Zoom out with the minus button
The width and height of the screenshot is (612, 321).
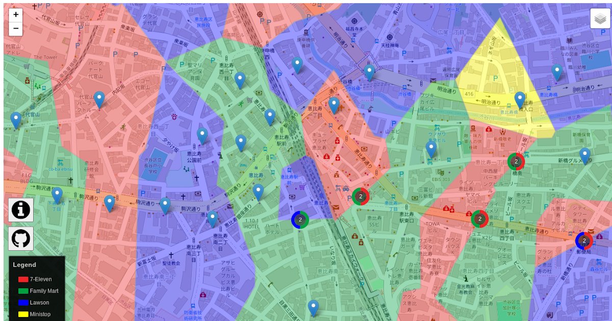click(16, 29)
